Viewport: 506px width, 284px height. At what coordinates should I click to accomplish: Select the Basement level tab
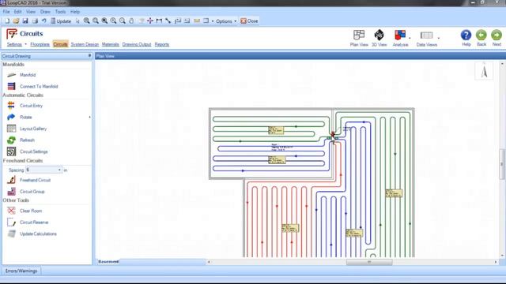tap(108, 262)
